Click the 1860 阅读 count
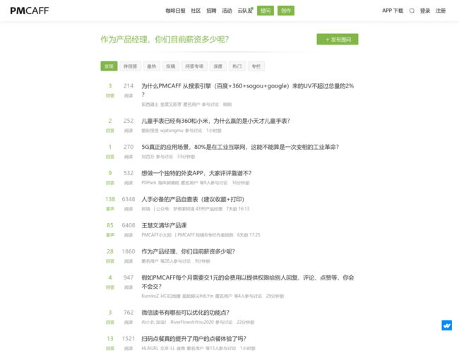Image resolution: width=459 pixels, height=353 pixels. click(129, 251)
